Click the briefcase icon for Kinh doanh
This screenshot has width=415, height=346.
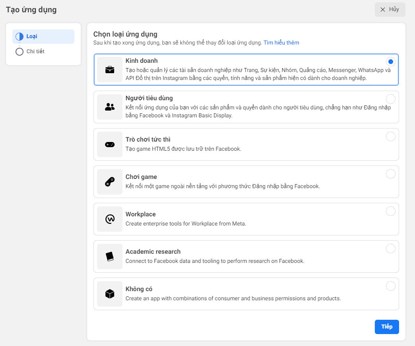(110, 70)
